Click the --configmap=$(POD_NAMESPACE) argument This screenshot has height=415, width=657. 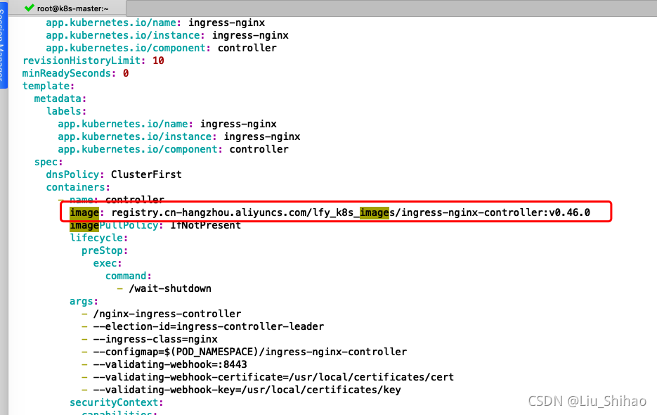click(250, 351)
